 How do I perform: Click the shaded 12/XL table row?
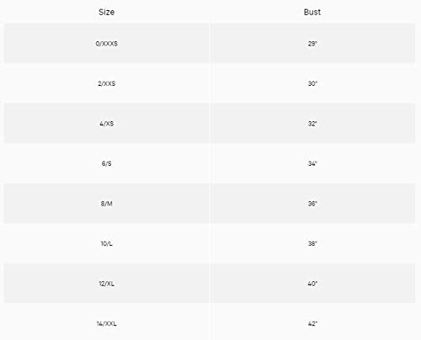coord(210,284)
